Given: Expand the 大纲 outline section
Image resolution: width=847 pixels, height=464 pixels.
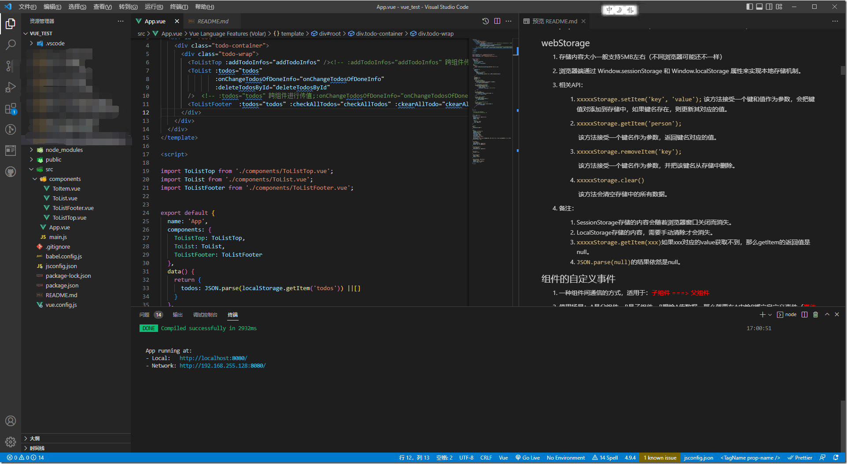Looking at the screenshot, I should pyautogui.click(x=77, y=438).
